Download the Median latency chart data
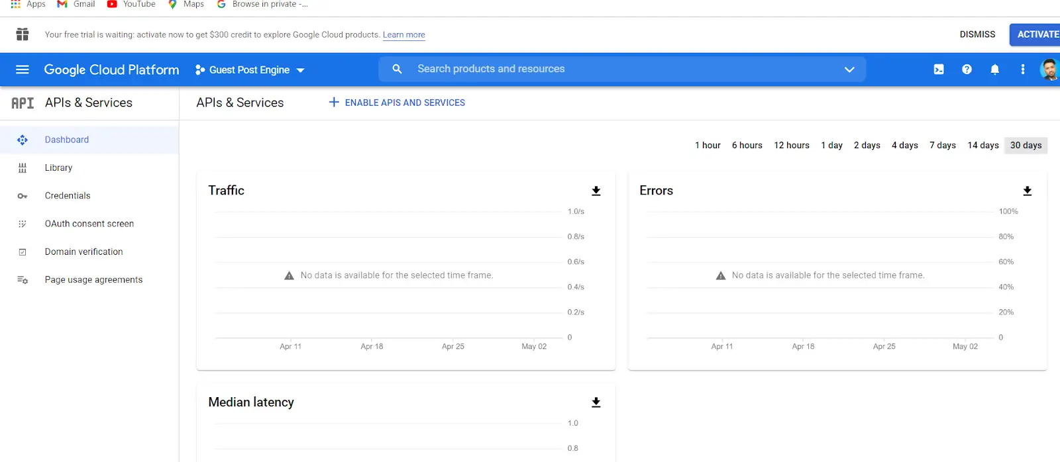The width and height of the screenshot is (1060, 462). (596, 402)
